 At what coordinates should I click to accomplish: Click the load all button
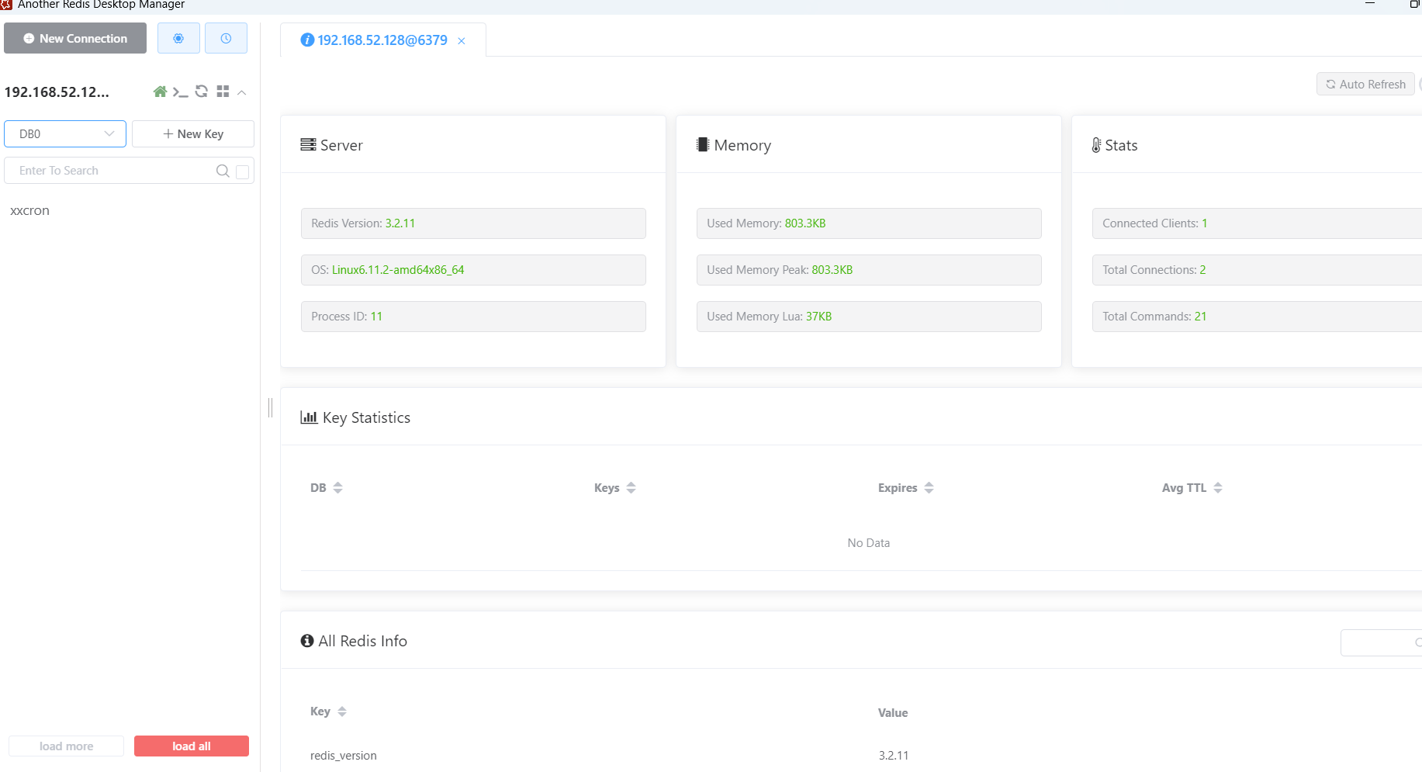pos(191,746)
